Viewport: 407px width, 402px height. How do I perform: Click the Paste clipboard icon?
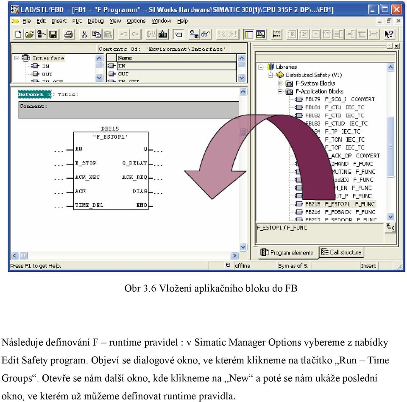click(x=108, y=34)
